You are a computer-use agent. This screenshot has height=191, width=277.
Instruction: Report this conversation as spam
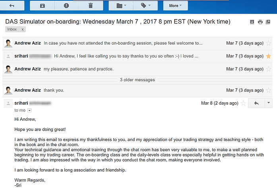66,6
